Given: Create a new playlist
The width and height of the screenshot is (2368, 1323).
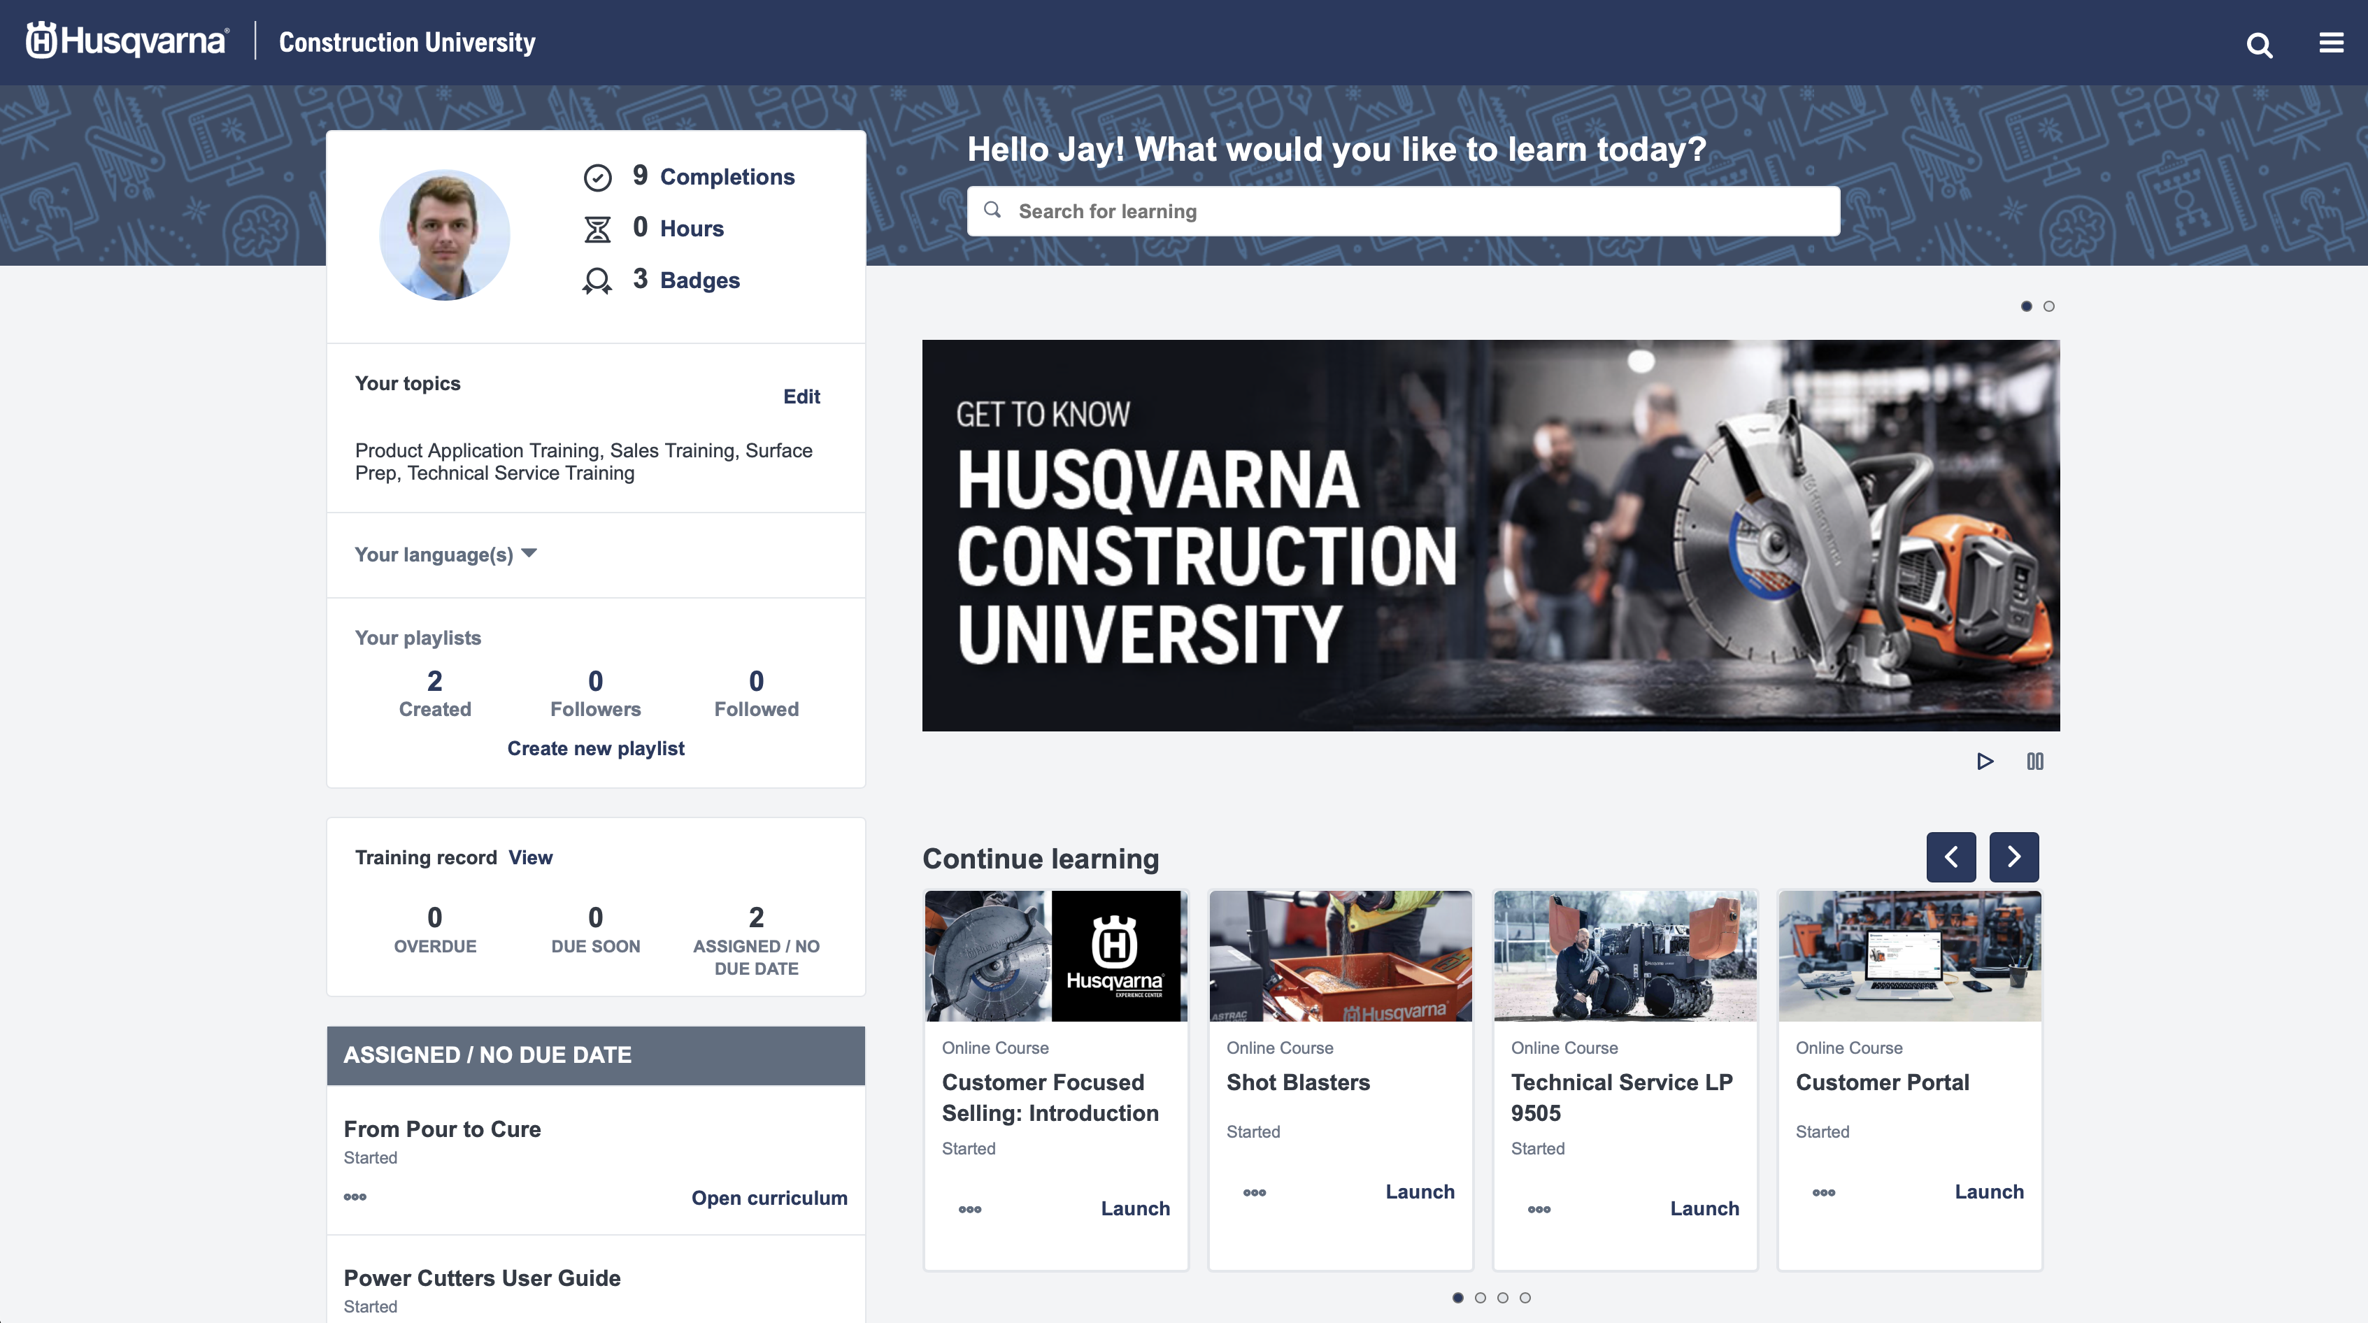Looking at the screenshot, I should coord(596,748).
